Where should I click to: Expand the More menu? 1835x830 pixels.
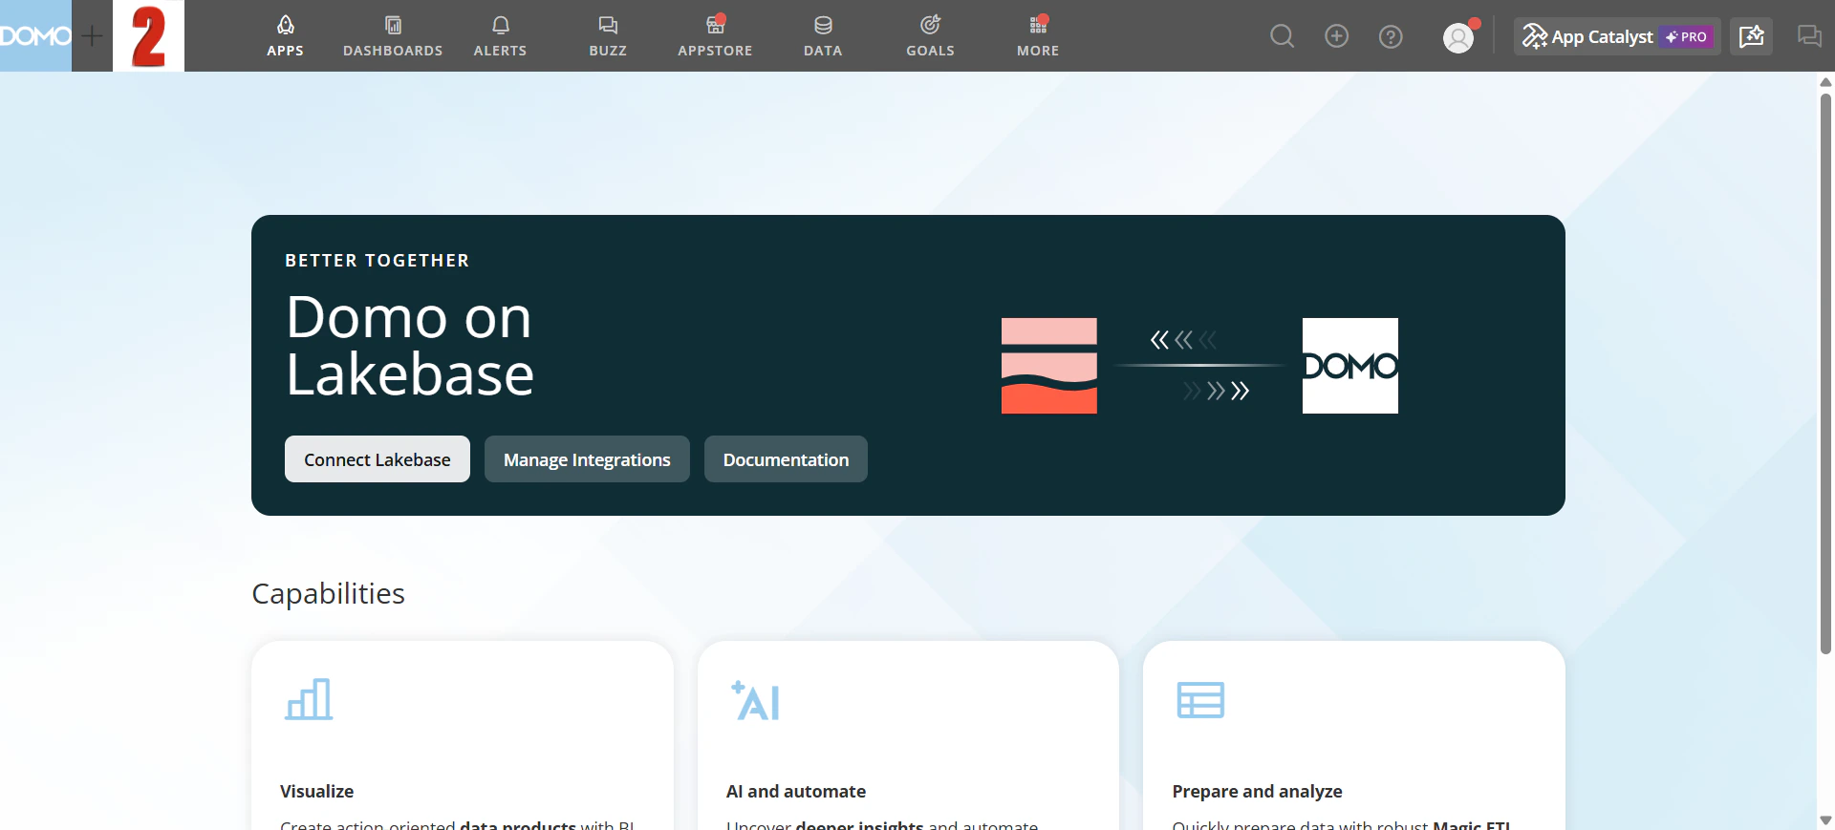tap(1038, 36)
